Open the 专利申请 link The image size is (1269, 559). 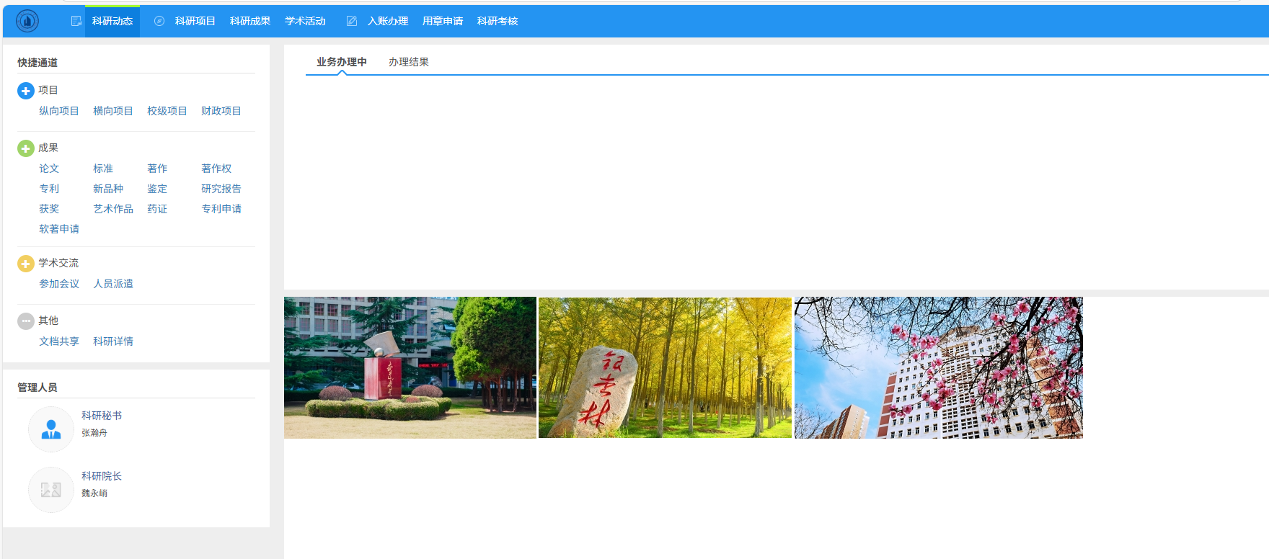[x=221, y=209]
